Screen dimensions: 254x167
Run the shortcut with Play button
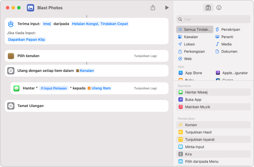167,8
